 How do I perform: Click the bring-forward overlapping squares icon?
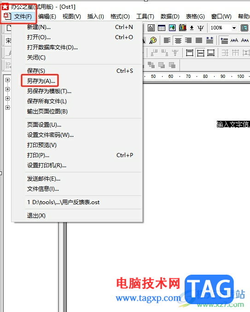161,65
